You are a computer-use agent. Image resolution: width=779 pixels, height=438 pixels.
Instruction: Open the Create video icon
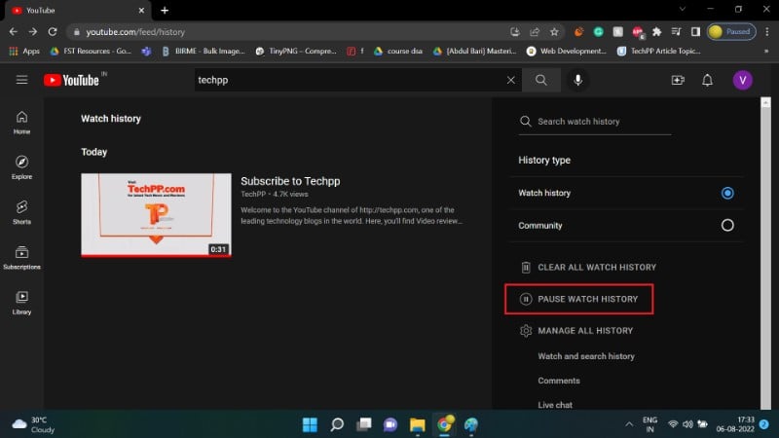tap(678, 80)
